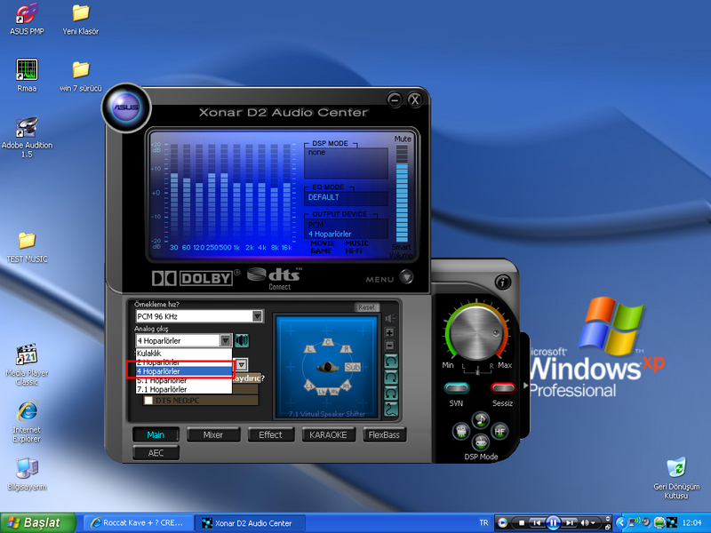Switch to the Mixer tab

pyautogui.click(x=213, y=434)
